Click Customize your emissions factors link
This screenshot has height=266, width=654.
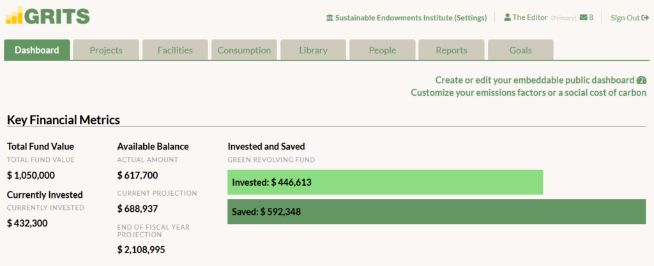click(528, 92)
